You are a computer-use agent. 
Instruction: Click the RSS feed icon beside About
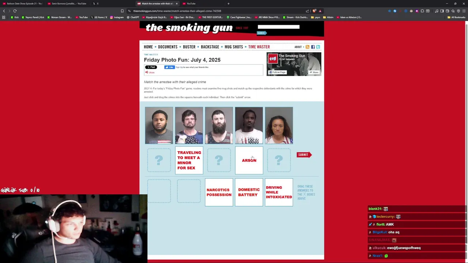tap(307, 47)
